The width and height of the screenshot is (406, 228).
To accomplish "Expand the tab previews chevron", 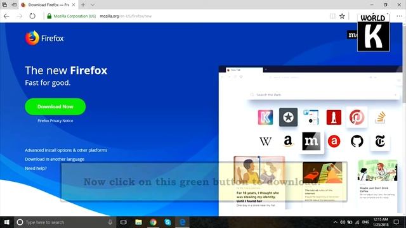I will pyautogui.click(x=93, y=4).
